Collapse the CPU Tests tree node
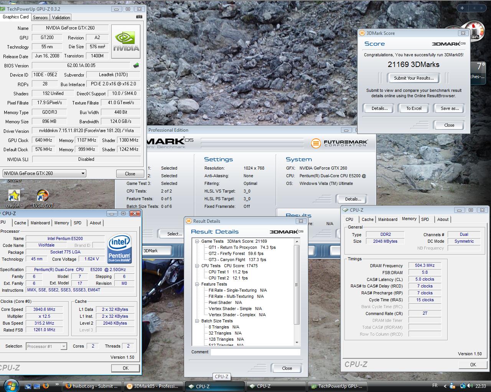 point(197,266)
